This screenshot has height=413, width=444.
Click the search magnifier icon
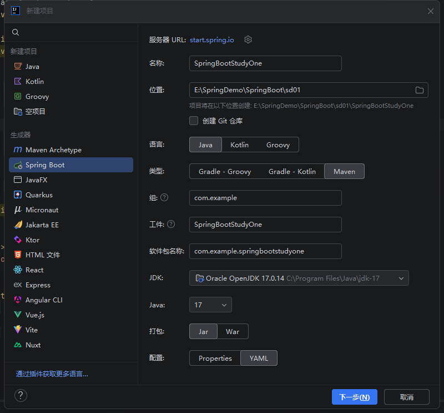click(16, 32)
